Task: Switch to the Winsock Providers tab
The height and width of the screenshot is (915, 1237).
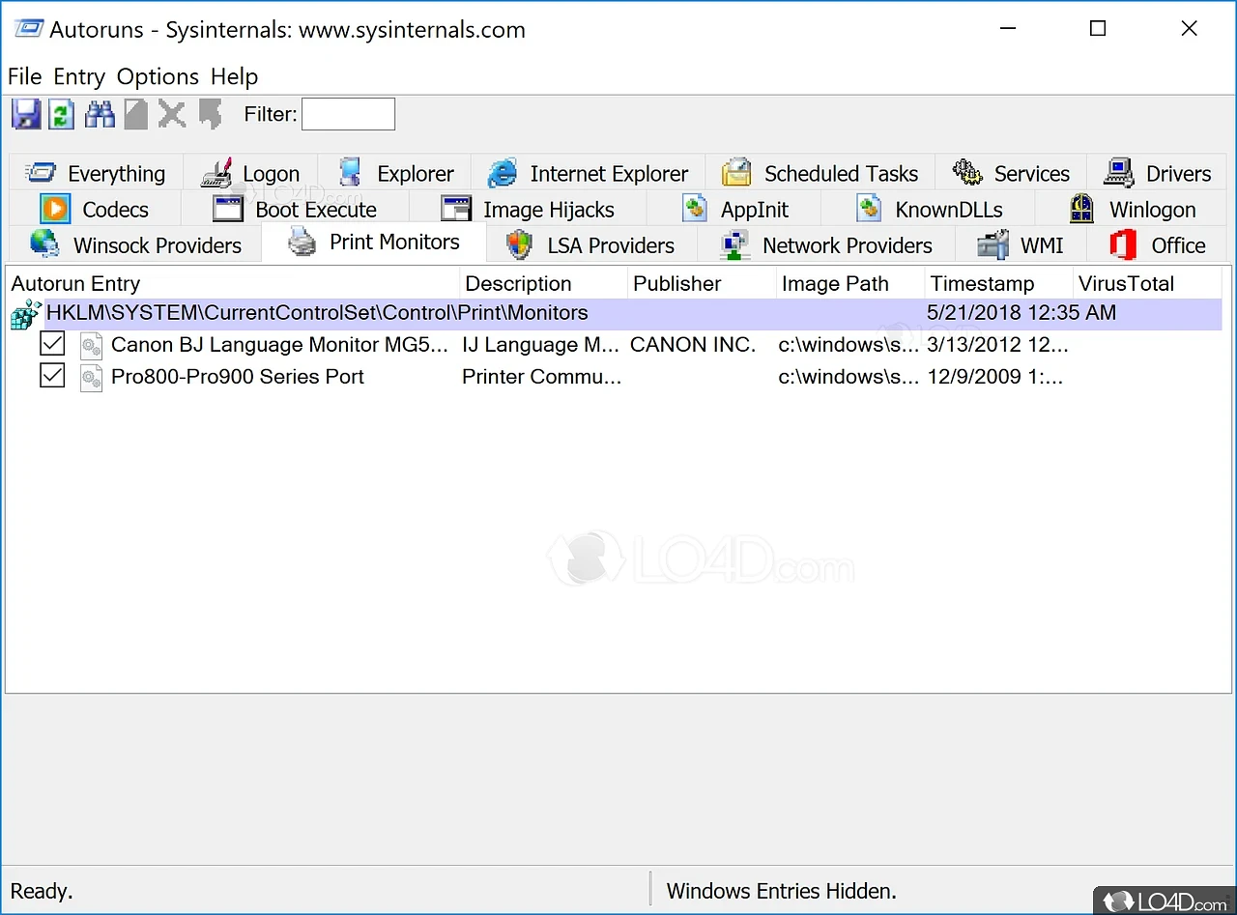Action: click(x=135, y=245)
